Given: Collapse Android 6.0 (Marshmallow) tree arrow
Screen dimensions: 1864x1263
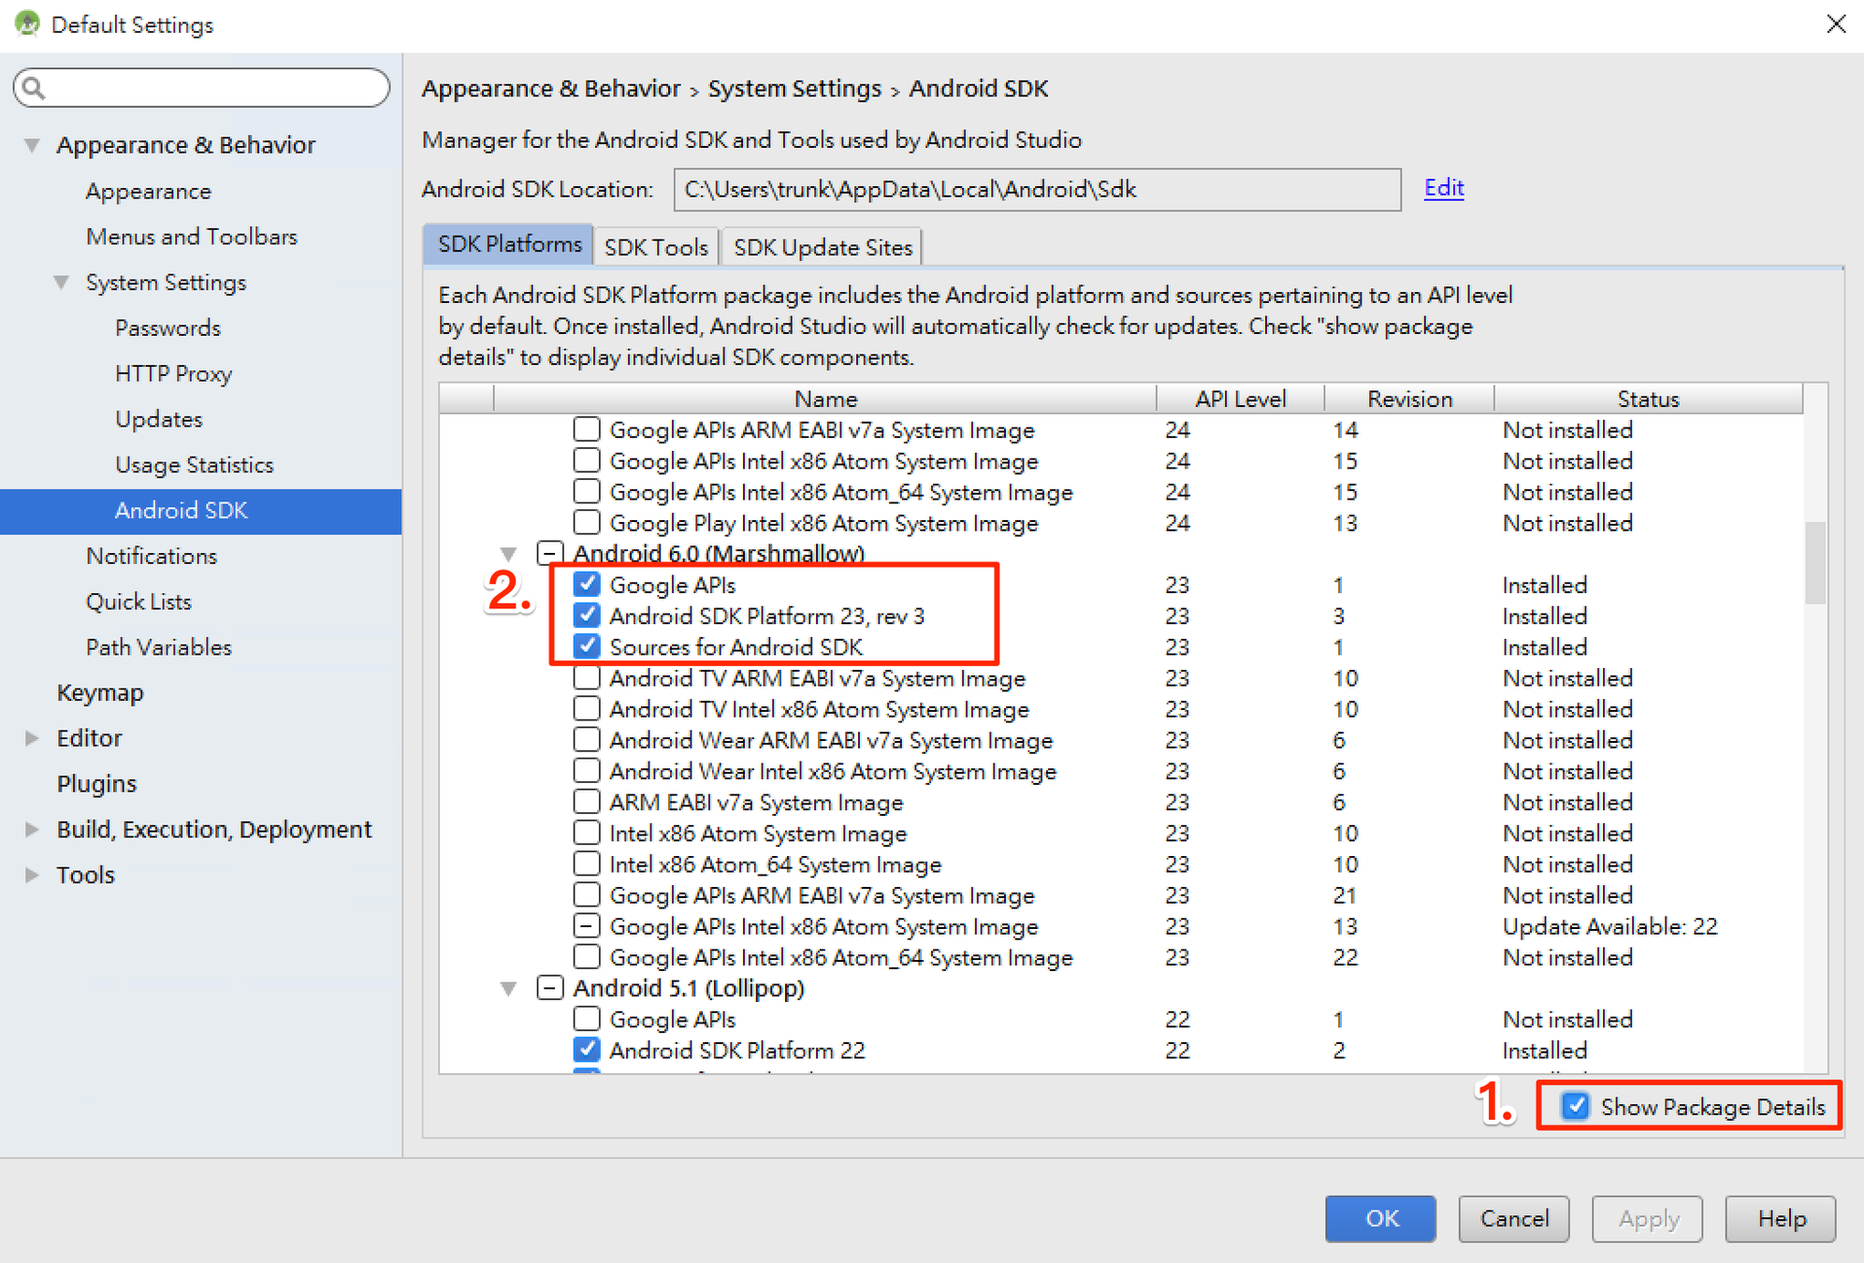Looking at the screenshot, I should [508, 554].
